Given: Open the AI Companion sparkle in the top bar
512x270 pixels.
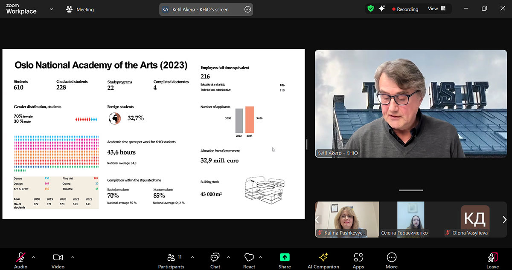Looking at the screenshot, I should click(x=382, y=9).
